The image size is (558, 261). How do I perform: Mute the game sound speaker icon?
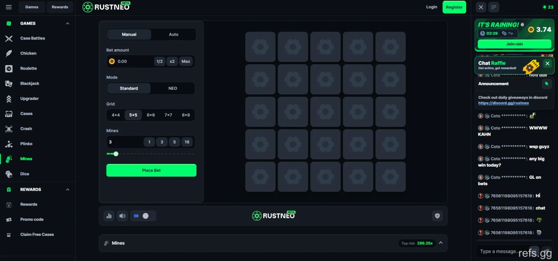point(122,216)
